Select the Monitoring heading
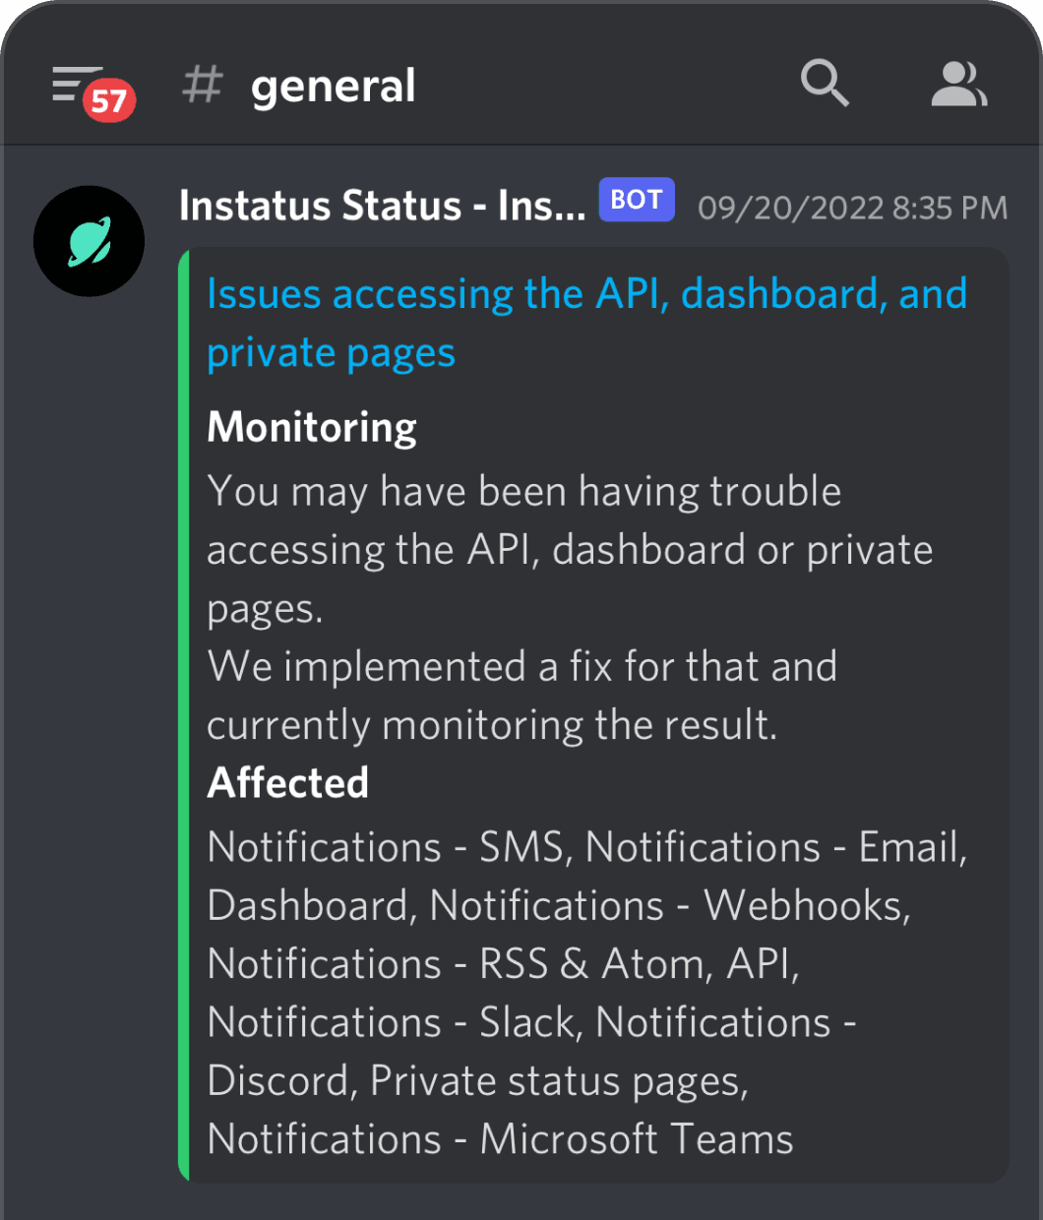 tap(312, 427)
